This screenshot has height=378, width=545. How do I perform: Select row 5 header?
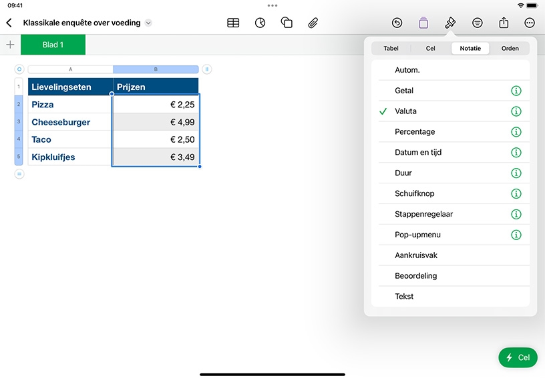pyautogui.click(x=19, y=157)
